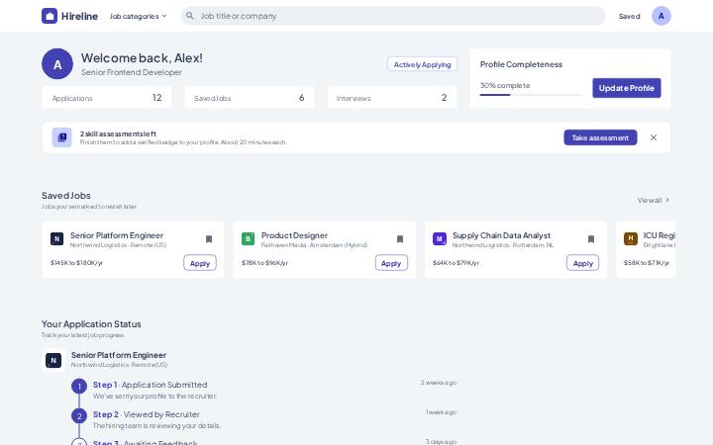Click the ICU job card company logo
This screenshot has width=713, height=445.
coord(630,239)
